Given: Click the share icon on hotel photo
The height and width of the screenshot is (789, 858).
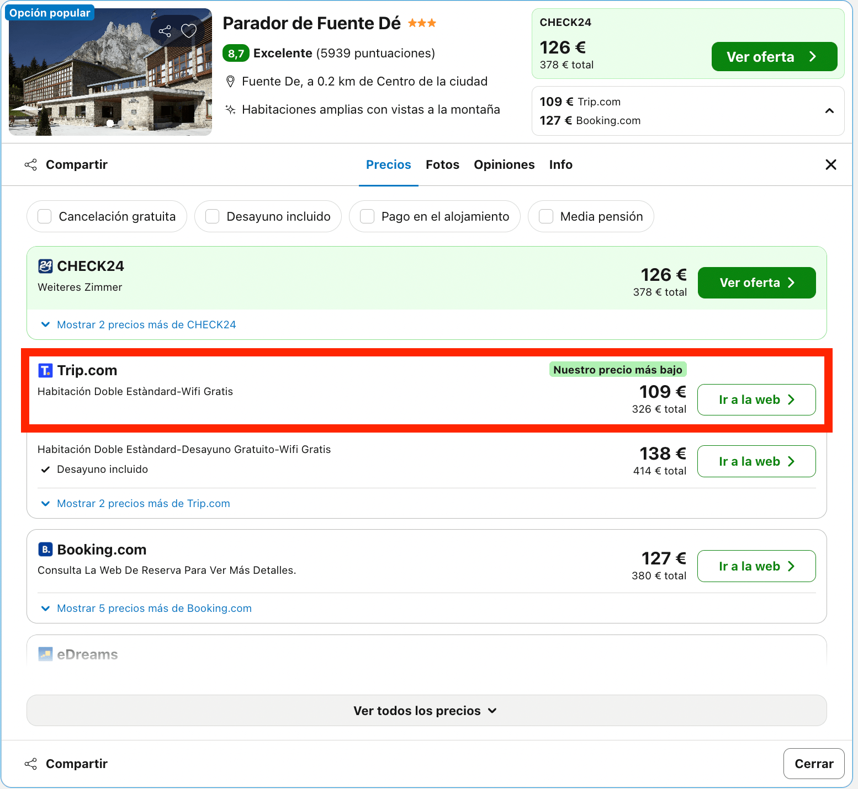Looking at the screenshot, I should point(165,31).
